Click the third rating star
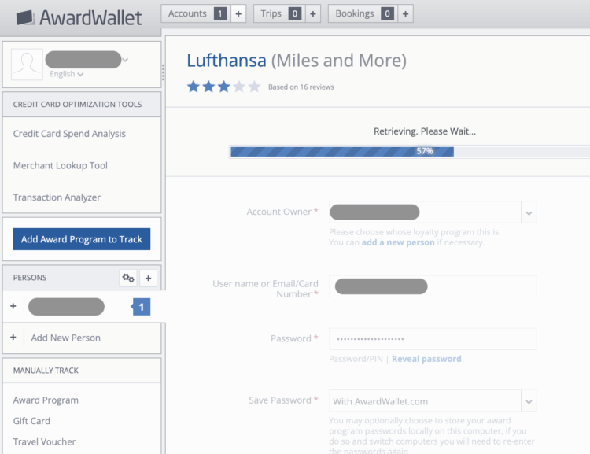Screen dimensions: 590x454 224,87
